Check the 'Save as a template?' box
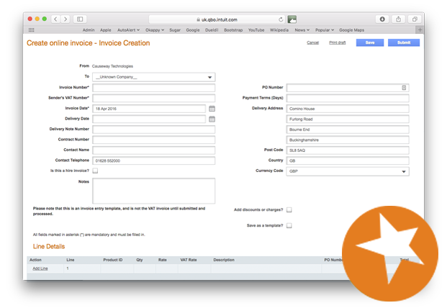Image resolution: width=447 pixels, height=308 pixels. (289, 225)
